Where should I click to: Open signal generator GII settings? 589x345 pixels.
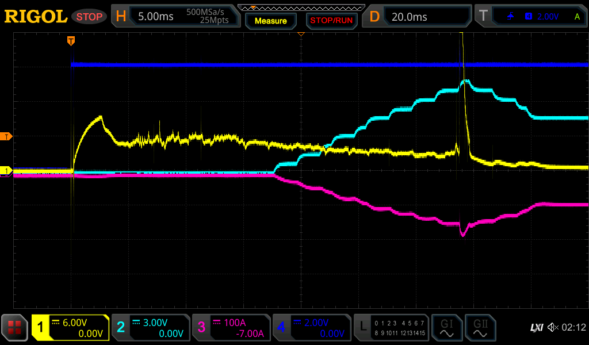point(480,328)
